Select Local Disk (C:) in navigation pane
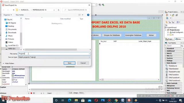 click(x=13, y=45)
